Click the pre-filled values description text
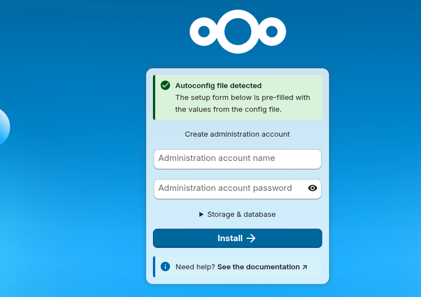 click(x=243, y=103)
